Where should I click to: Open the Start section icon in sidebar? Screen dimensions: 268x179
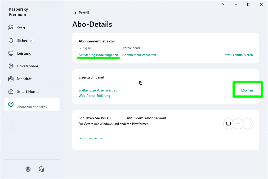tap(11, 28)
